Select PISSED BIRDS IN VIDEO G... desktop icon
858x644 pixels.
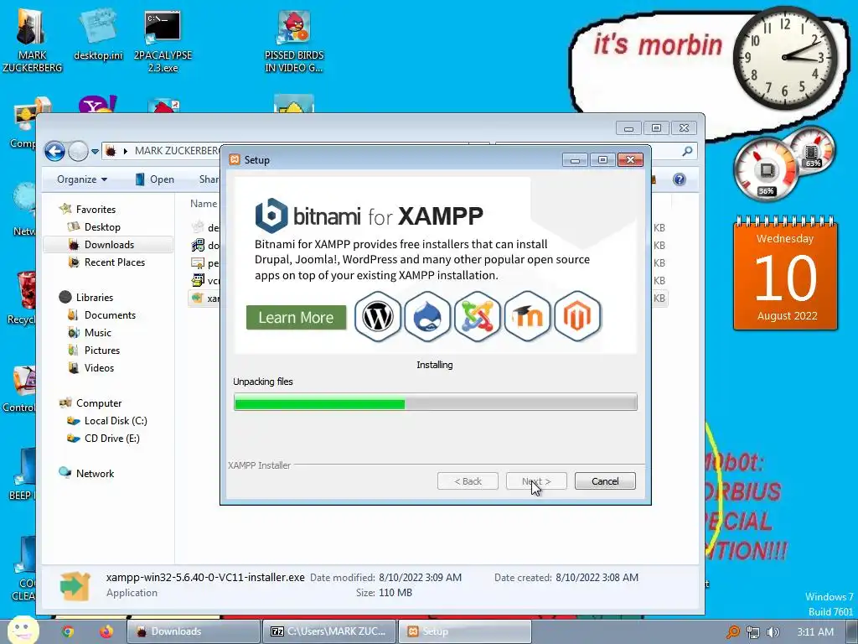tap(294, 40)
